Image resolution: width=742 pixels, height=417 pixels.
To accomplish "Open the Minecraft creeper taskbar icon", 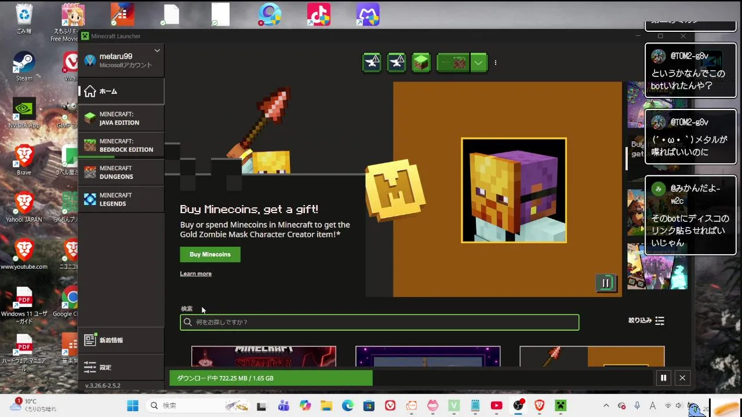I will (x=561, y=405).
